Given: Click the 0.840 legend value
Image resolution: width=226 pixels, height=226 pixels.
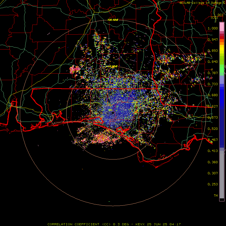Looking at the screenshot, I should (213, 62).
